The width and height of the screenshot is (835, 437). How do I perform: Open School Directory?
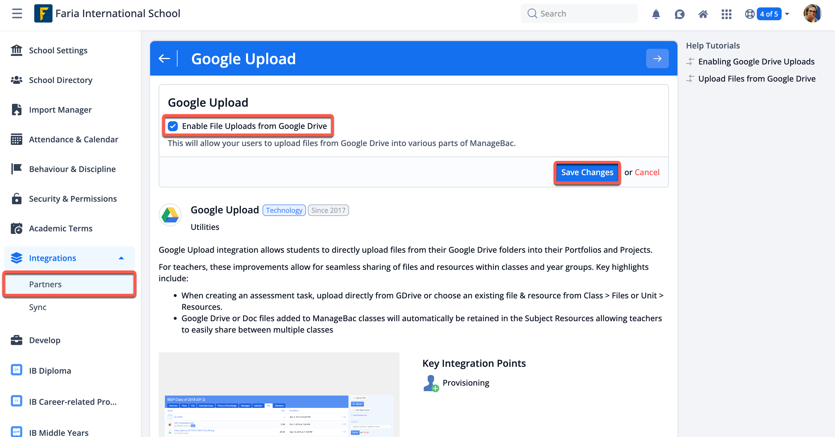coord(60,80)
